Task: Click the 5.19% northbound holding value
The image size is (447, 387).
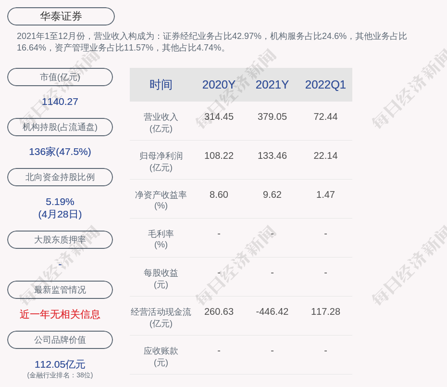Action: point(60,202)
